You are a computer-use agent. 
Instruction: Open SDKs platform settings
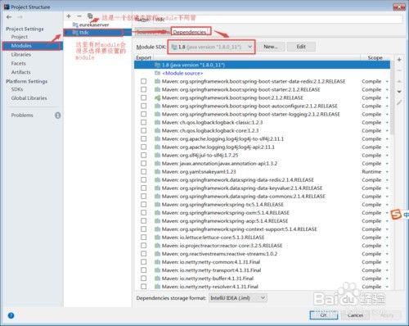[x=17, y=89]
